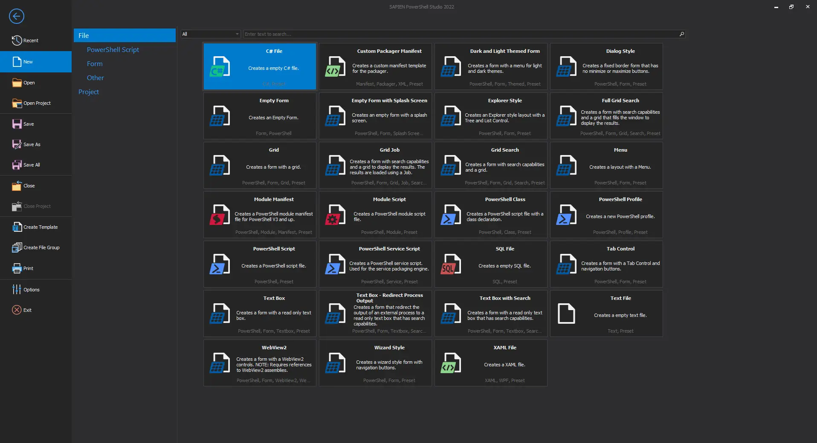
Task: Select the PowerShell Profile template
Action: click(606, 215)
